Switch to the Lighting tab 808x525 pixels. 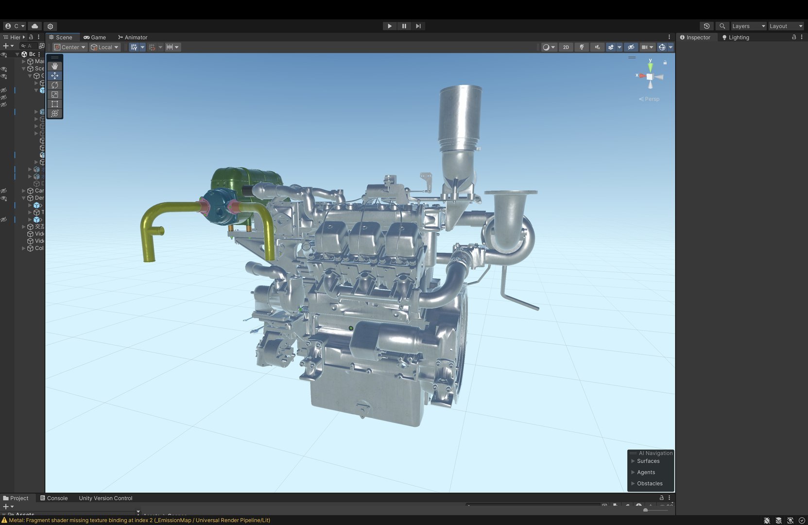(x=736, y=37)
